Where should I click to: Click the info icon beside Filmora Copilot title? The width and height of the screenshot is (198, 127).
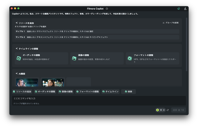[107, 9]
